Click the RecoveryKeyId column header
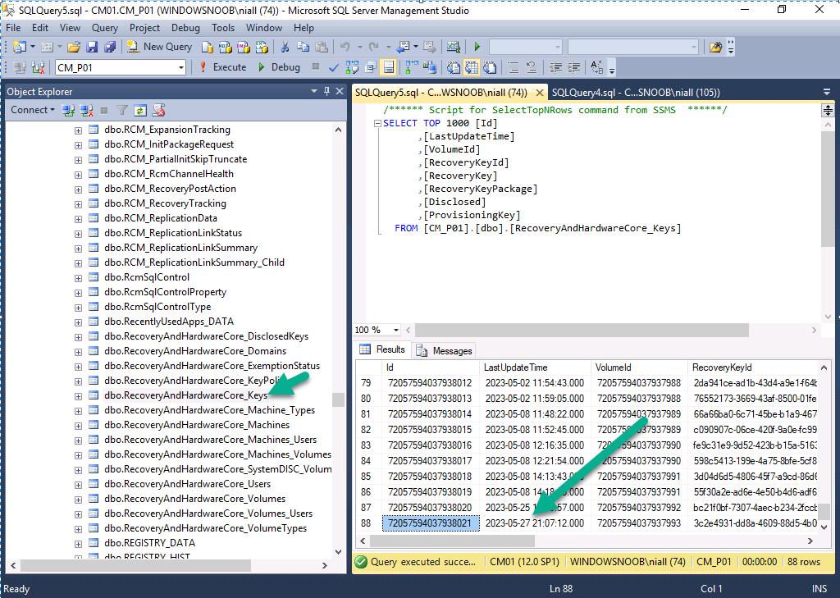This screenshot has height=598, width=840. tap(753, 367)
